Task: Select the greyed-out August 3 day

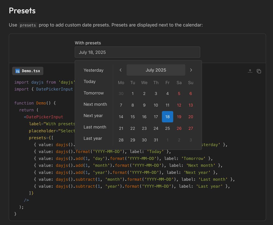Action: point(191,140)
